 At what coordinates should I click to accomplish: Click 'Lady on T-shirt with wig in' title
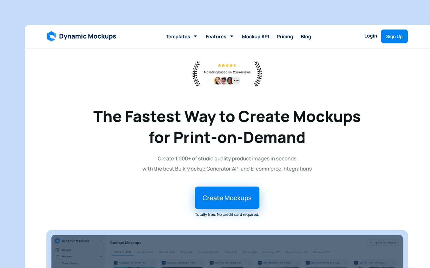coord(373,263)
